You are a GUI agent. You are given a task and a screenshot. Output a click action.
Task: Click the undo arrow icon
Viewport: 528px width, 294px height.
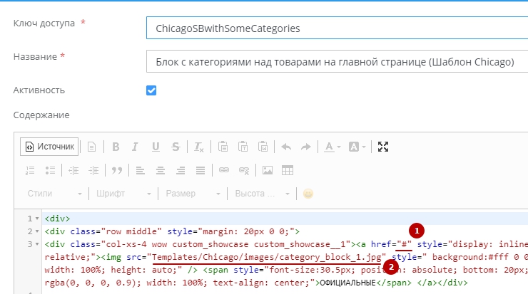point(286,147)
